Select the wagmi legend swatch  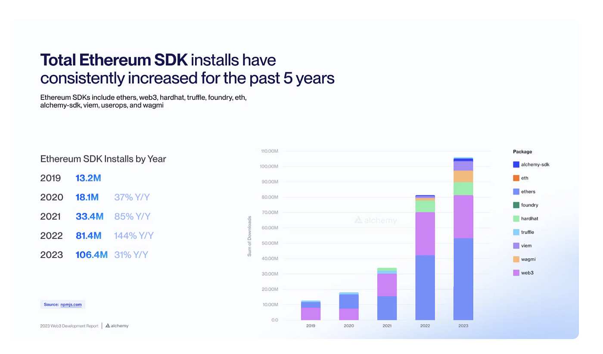pyautogui.click(x=516, y=259)
